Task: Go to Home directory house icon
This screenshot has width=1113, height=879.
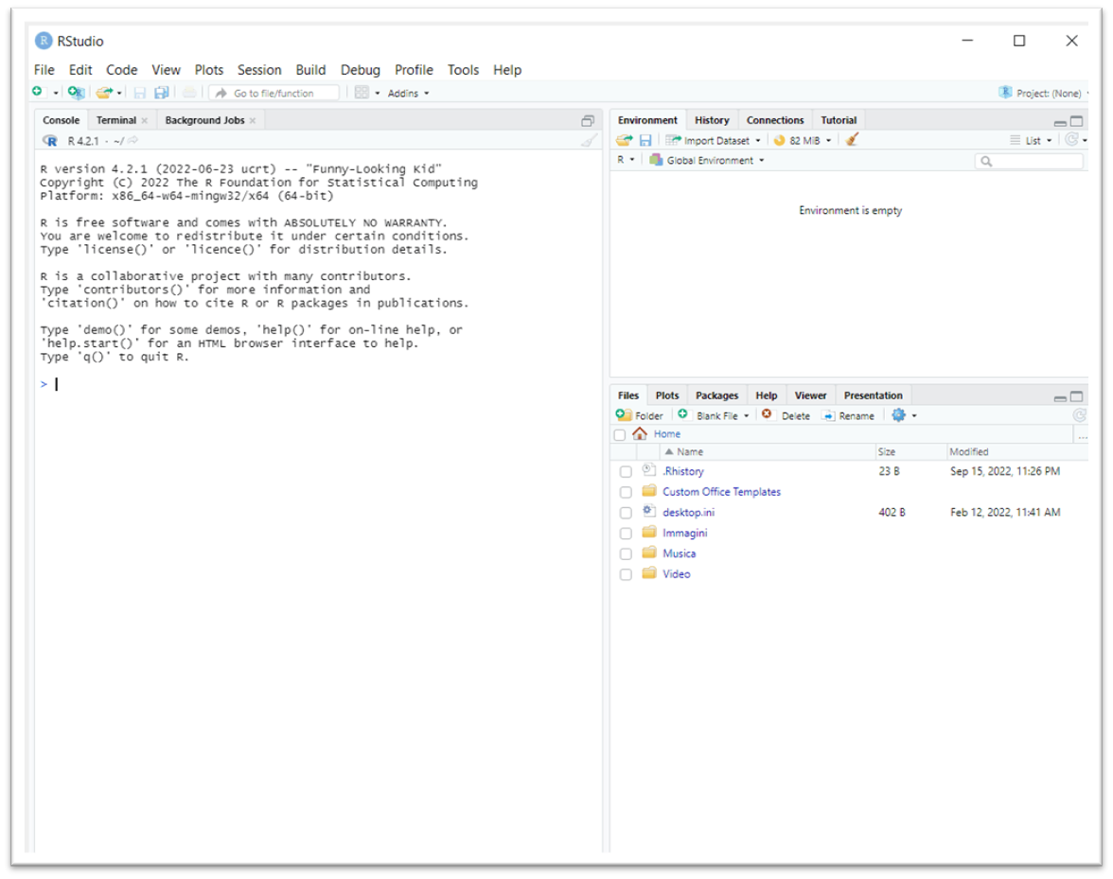Action: point(640,433)
